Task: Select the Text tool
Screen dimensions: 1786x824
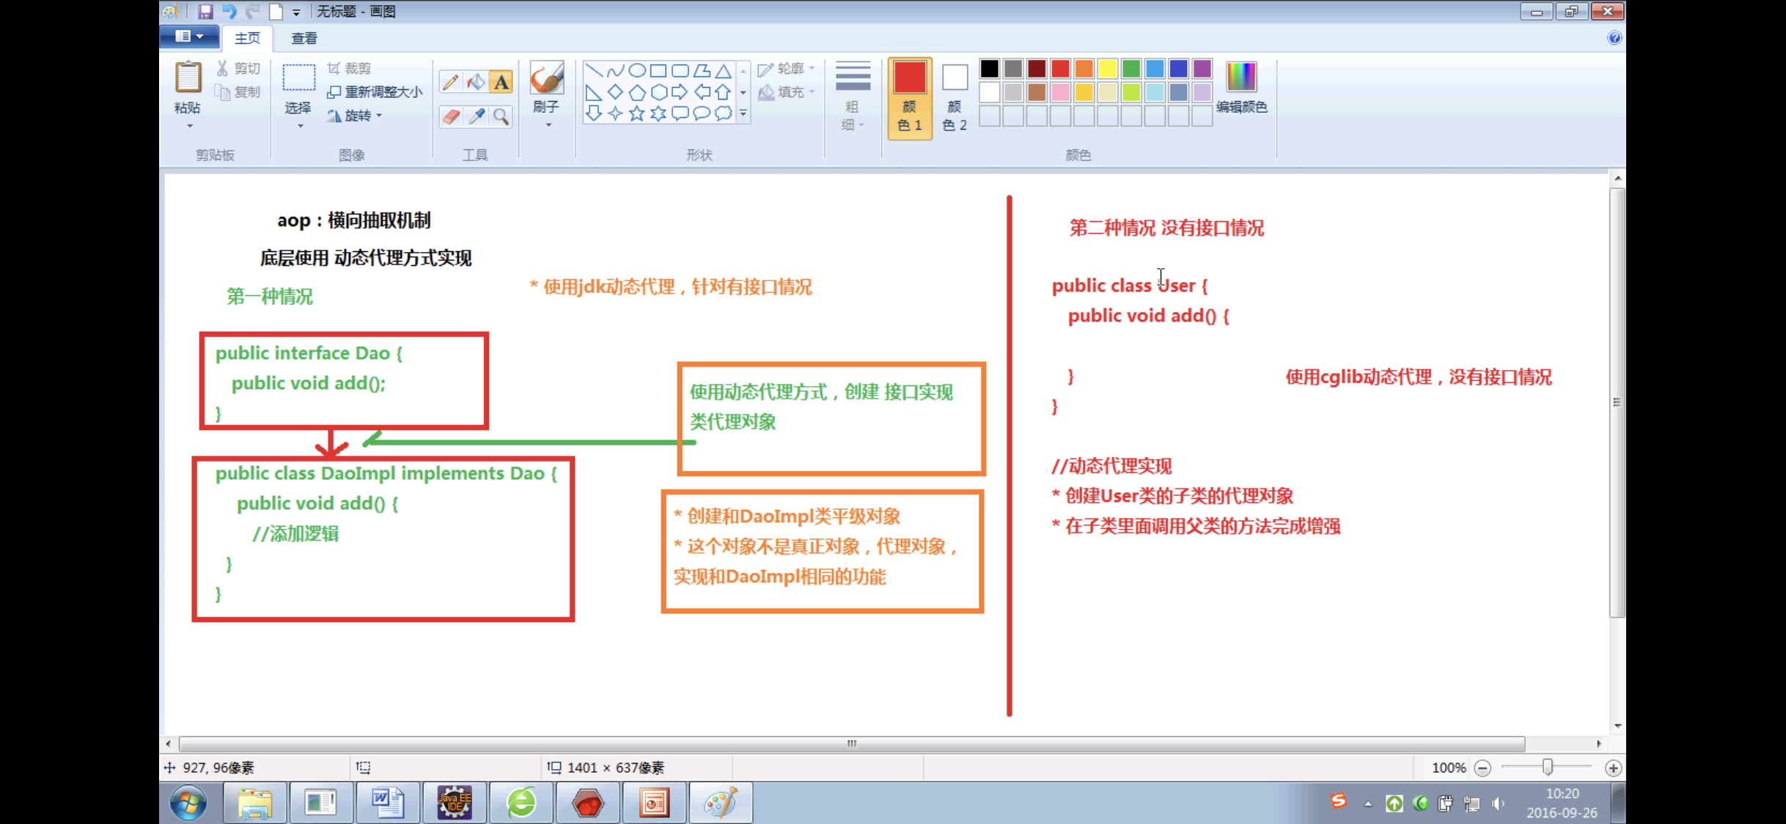Action: point(501,81)
